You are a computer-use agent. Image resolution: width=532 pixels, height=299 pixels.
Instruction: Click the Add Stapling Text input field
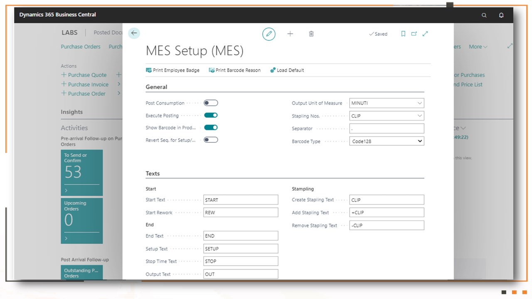pos(387,212)
